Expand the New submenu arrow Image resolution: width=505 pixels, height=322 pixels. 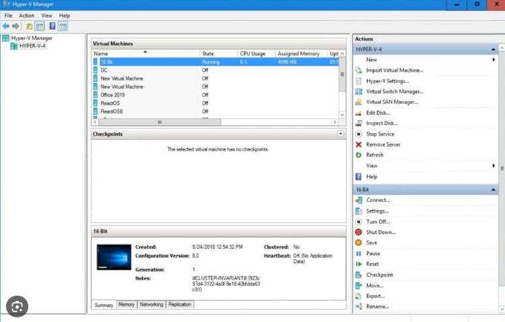[494, 59]
